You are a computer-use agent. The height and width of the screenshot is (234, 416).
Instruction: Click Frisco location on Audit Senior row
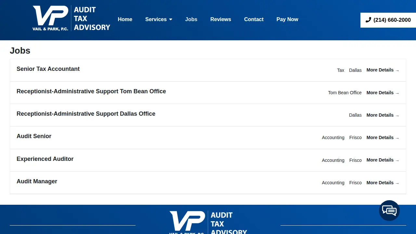point(356,137)
